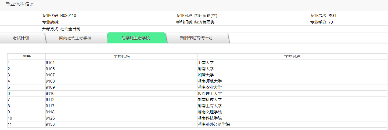
Task: Click school code 9126
Action: [x=50, y=118]
